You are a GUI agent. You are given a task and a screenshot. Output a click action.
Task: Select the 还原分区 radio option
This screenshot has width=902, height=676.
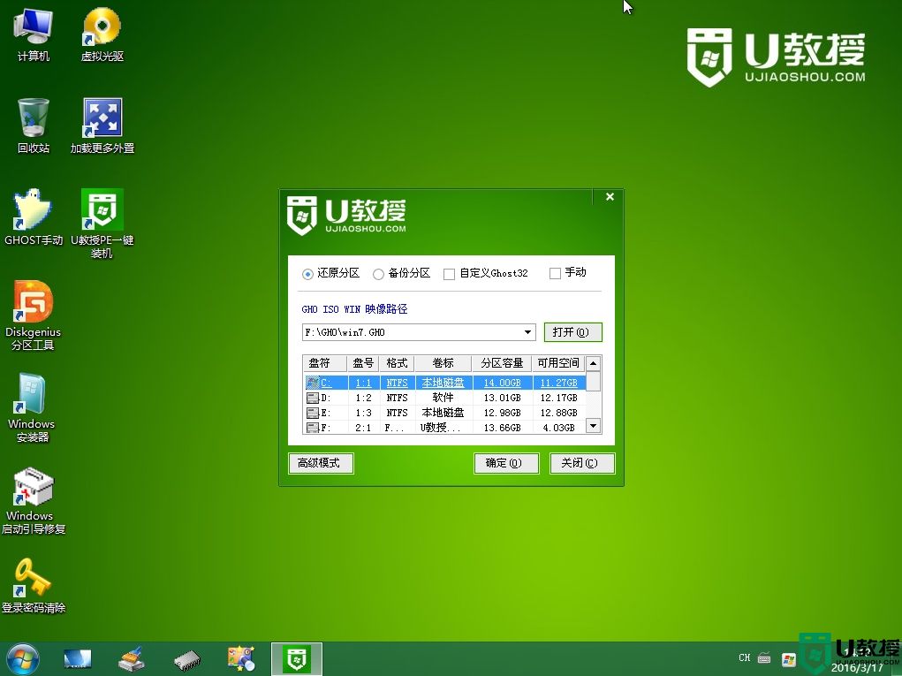tap(306, 274)
